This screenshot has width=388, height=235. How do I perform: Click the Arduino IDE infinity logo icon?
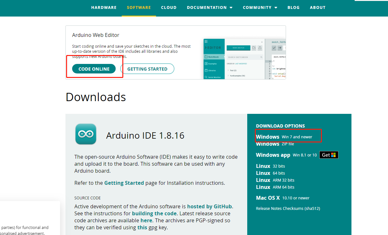coord(86,134)
